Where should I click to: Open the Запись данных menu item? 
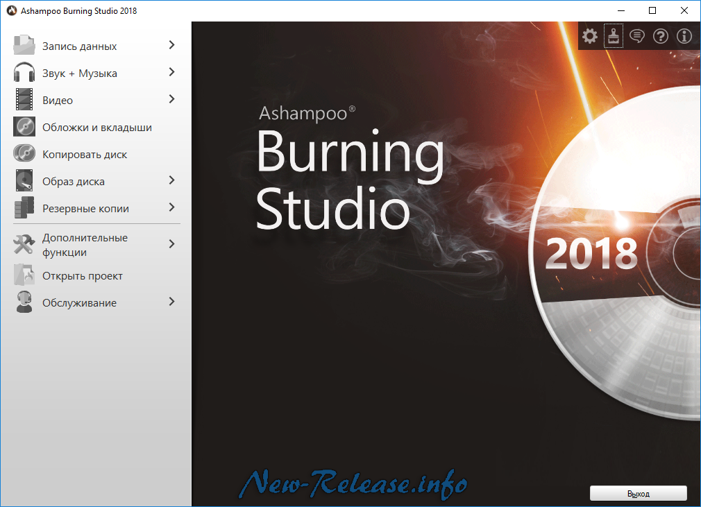click(x=96, y=46)
